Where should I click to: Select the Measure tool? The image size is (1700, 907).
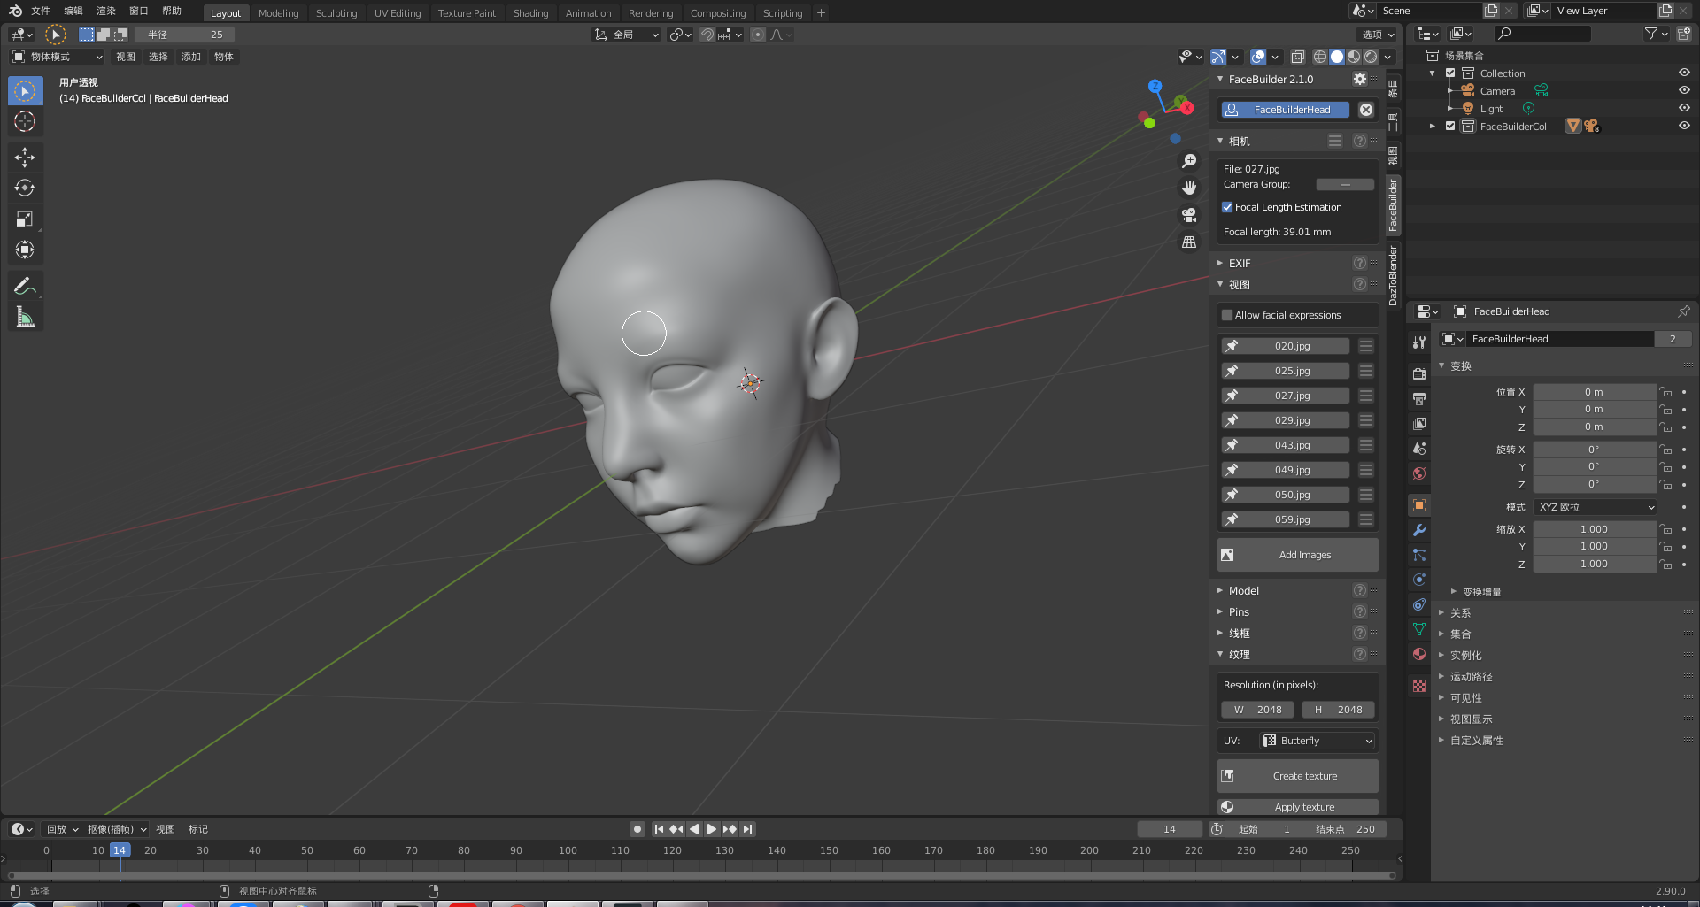pos(25,316)
